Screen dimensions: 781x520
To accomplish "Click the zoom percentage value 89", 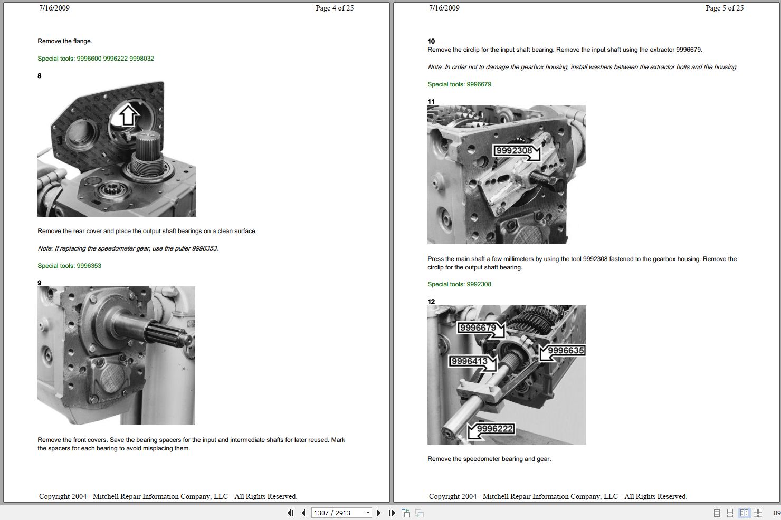I will pyautogui.click(x=777, y=513).
